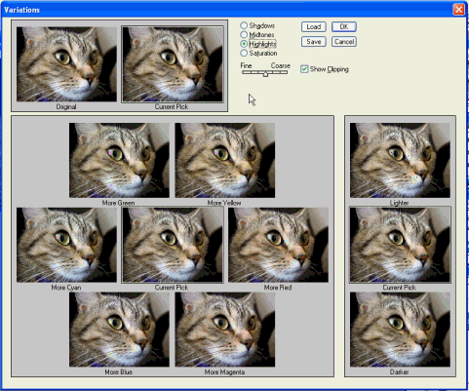Choose the Highlights radio option
The image size is (469, 391).
click(244, 44)
